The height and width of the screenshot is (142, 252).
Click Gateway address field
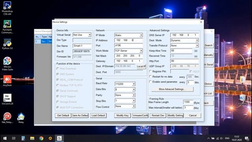129,61
